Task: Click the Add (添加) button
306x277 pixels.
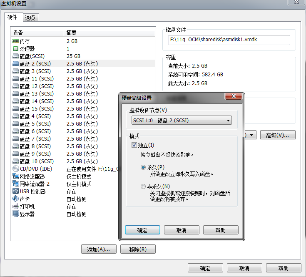Action: coord(98,249)
